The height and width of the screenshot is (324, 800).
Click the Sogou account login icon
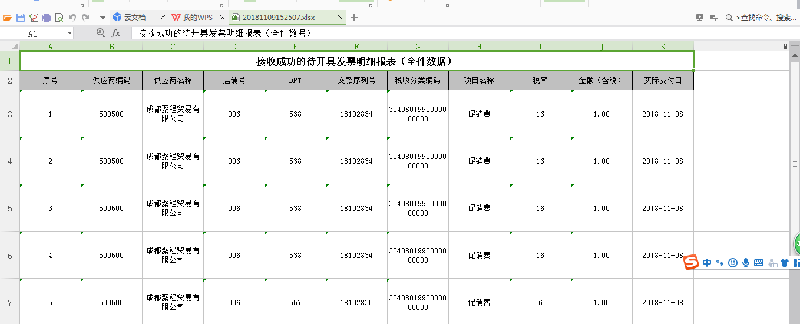tap(772, 263)
